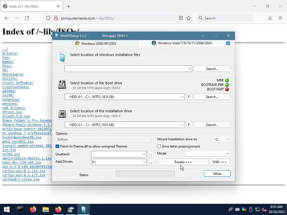Screen dimensions: 287x215
Task: Open the Add Drivers E:\ dropdown
Action: (119, 162)
